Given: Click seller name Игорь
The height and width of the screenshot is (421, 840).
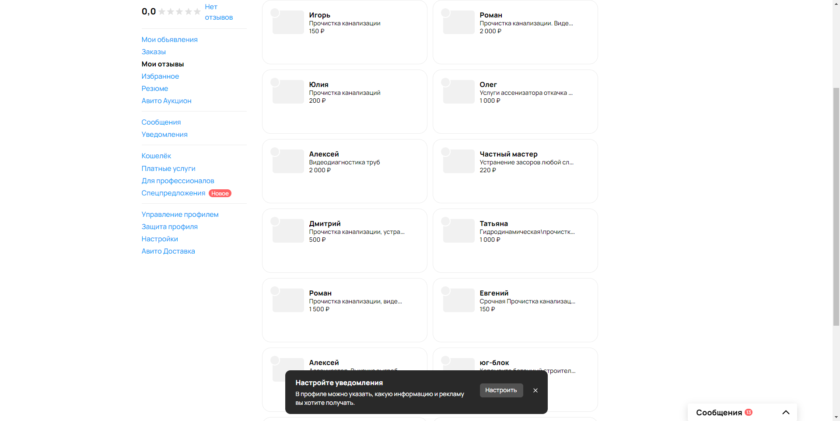Looking at the screenshot, I should coord(319,15).
